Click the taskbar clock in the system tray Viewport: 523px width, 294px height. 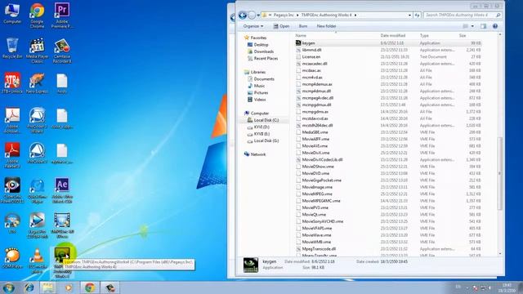coord(507,288)
